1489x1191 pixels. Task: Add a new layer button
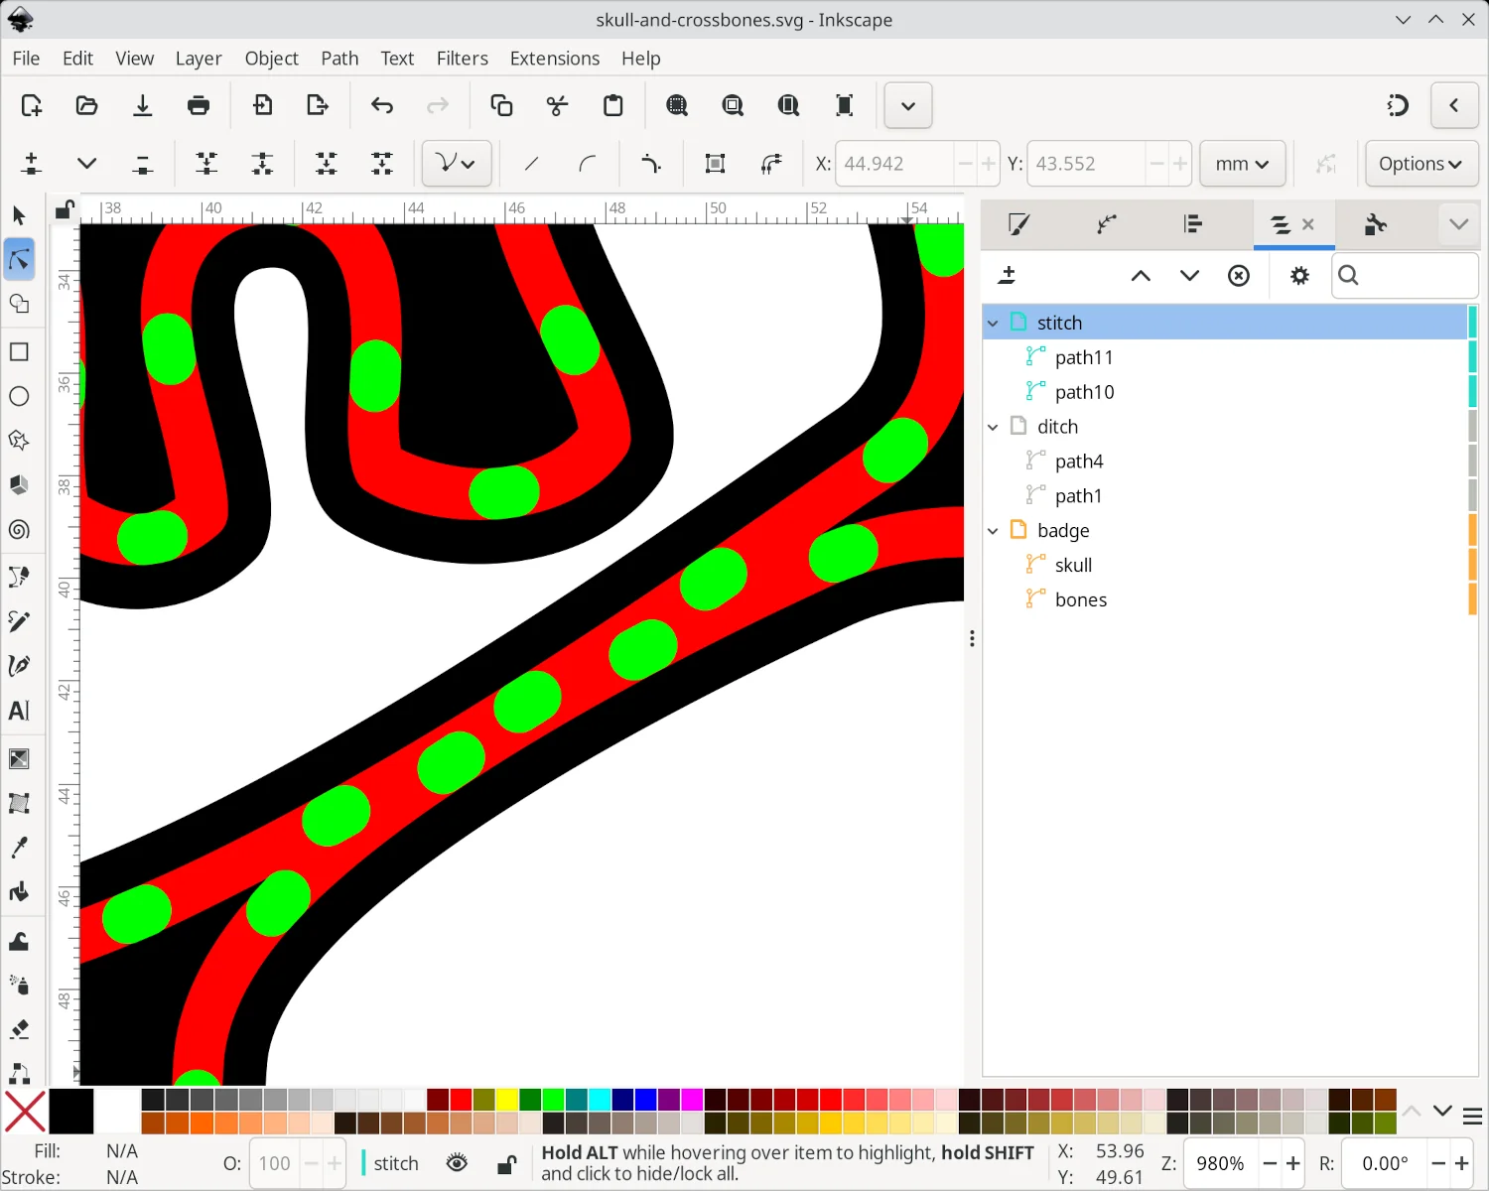click(1008, 276)
